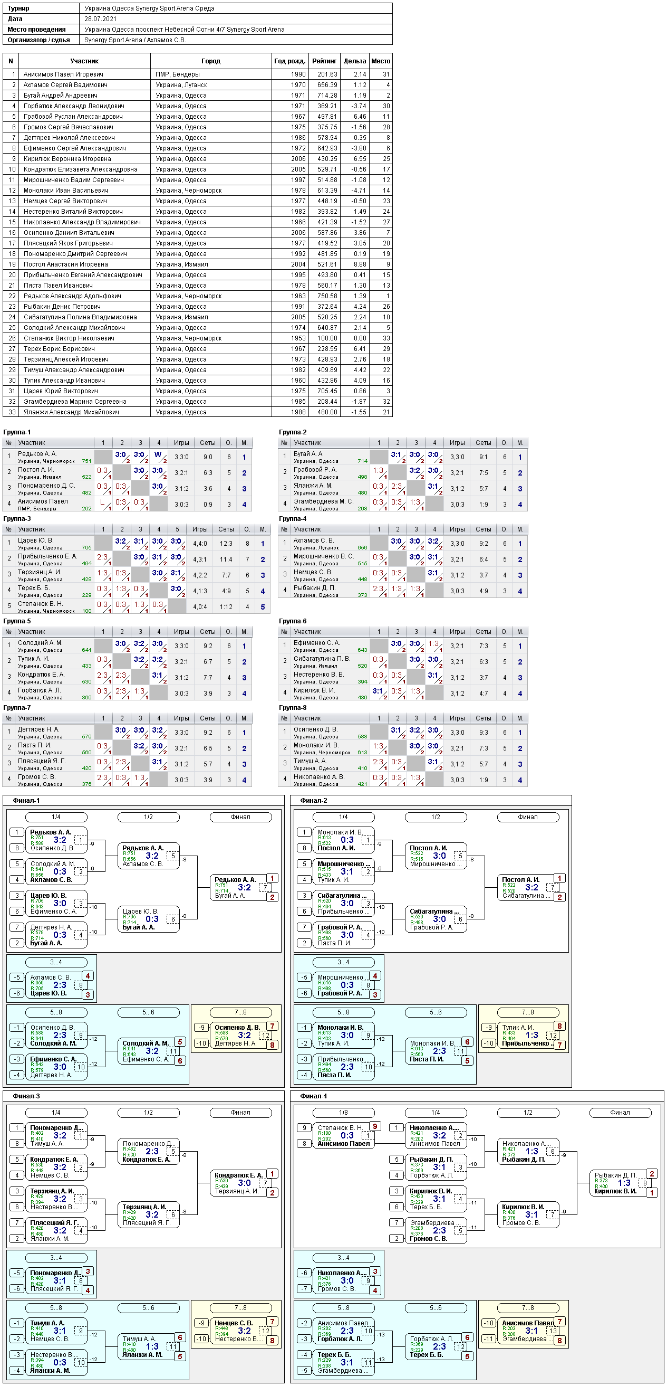
Task: Click the 'Группа-8' heading
Action: (293, 708)
